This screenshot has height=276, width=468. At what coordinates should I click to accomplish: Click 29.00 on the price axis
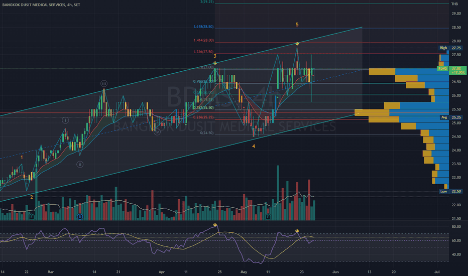click(x=456, y=14)
